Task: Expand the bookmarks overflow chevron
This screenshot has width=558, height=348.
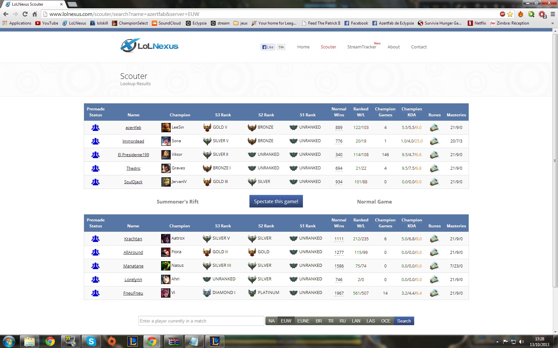Action: [x=552, y=23]
